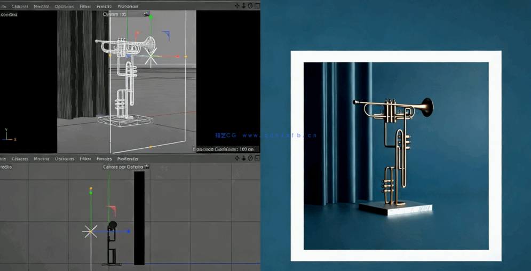This screenshot has width=531, height=271.
Task: Click the XYZ world axis indicator in the top viewport
Action: pyautogui.click(x=9, y=135)
